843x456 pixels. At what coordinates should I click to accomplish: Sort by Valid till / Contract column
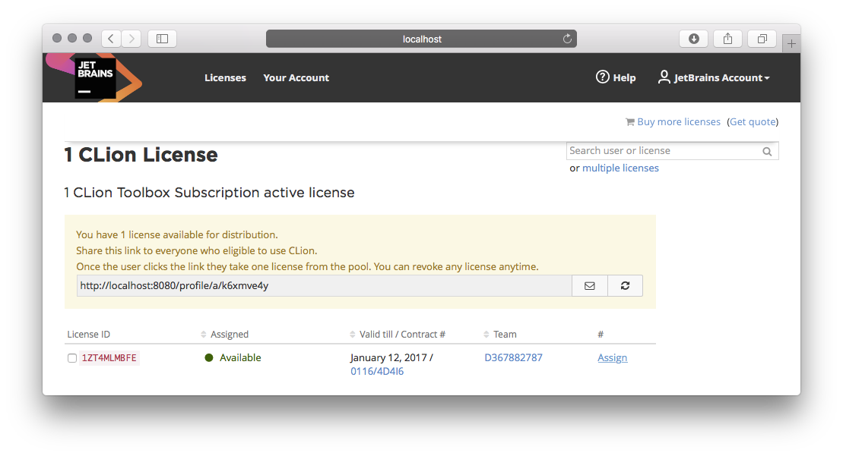coord(401,335)
